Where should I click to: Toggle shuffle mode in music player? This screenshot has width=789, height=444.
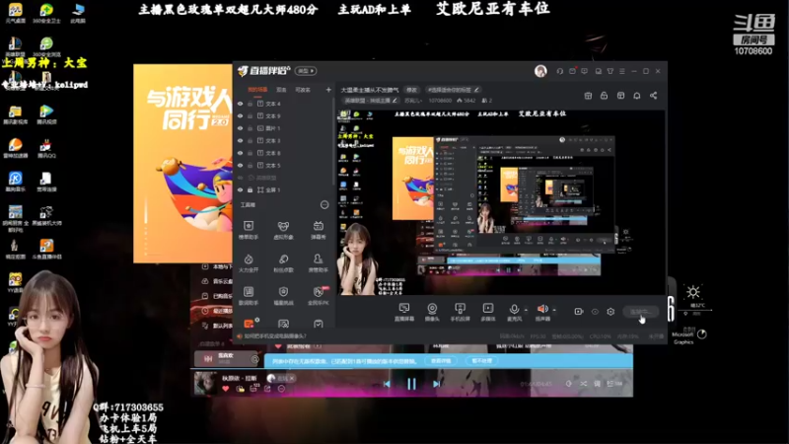pos(583,384)
